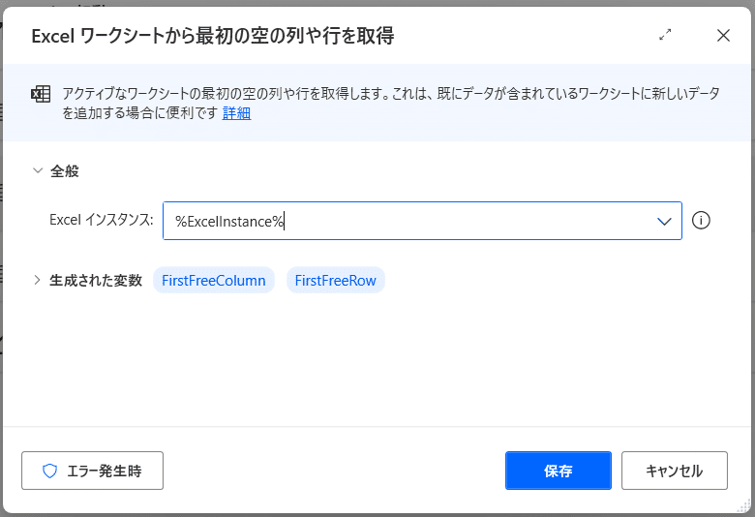Click the dialog title Excel ワークシートから最初の空の列や行を取得
The width and height of the screenshot is (755, 517).
click(213, 36)
